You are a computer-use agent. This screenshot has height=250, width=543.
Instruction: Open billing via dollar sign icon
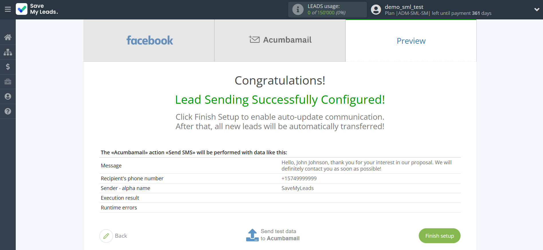[x=8, y=67]
